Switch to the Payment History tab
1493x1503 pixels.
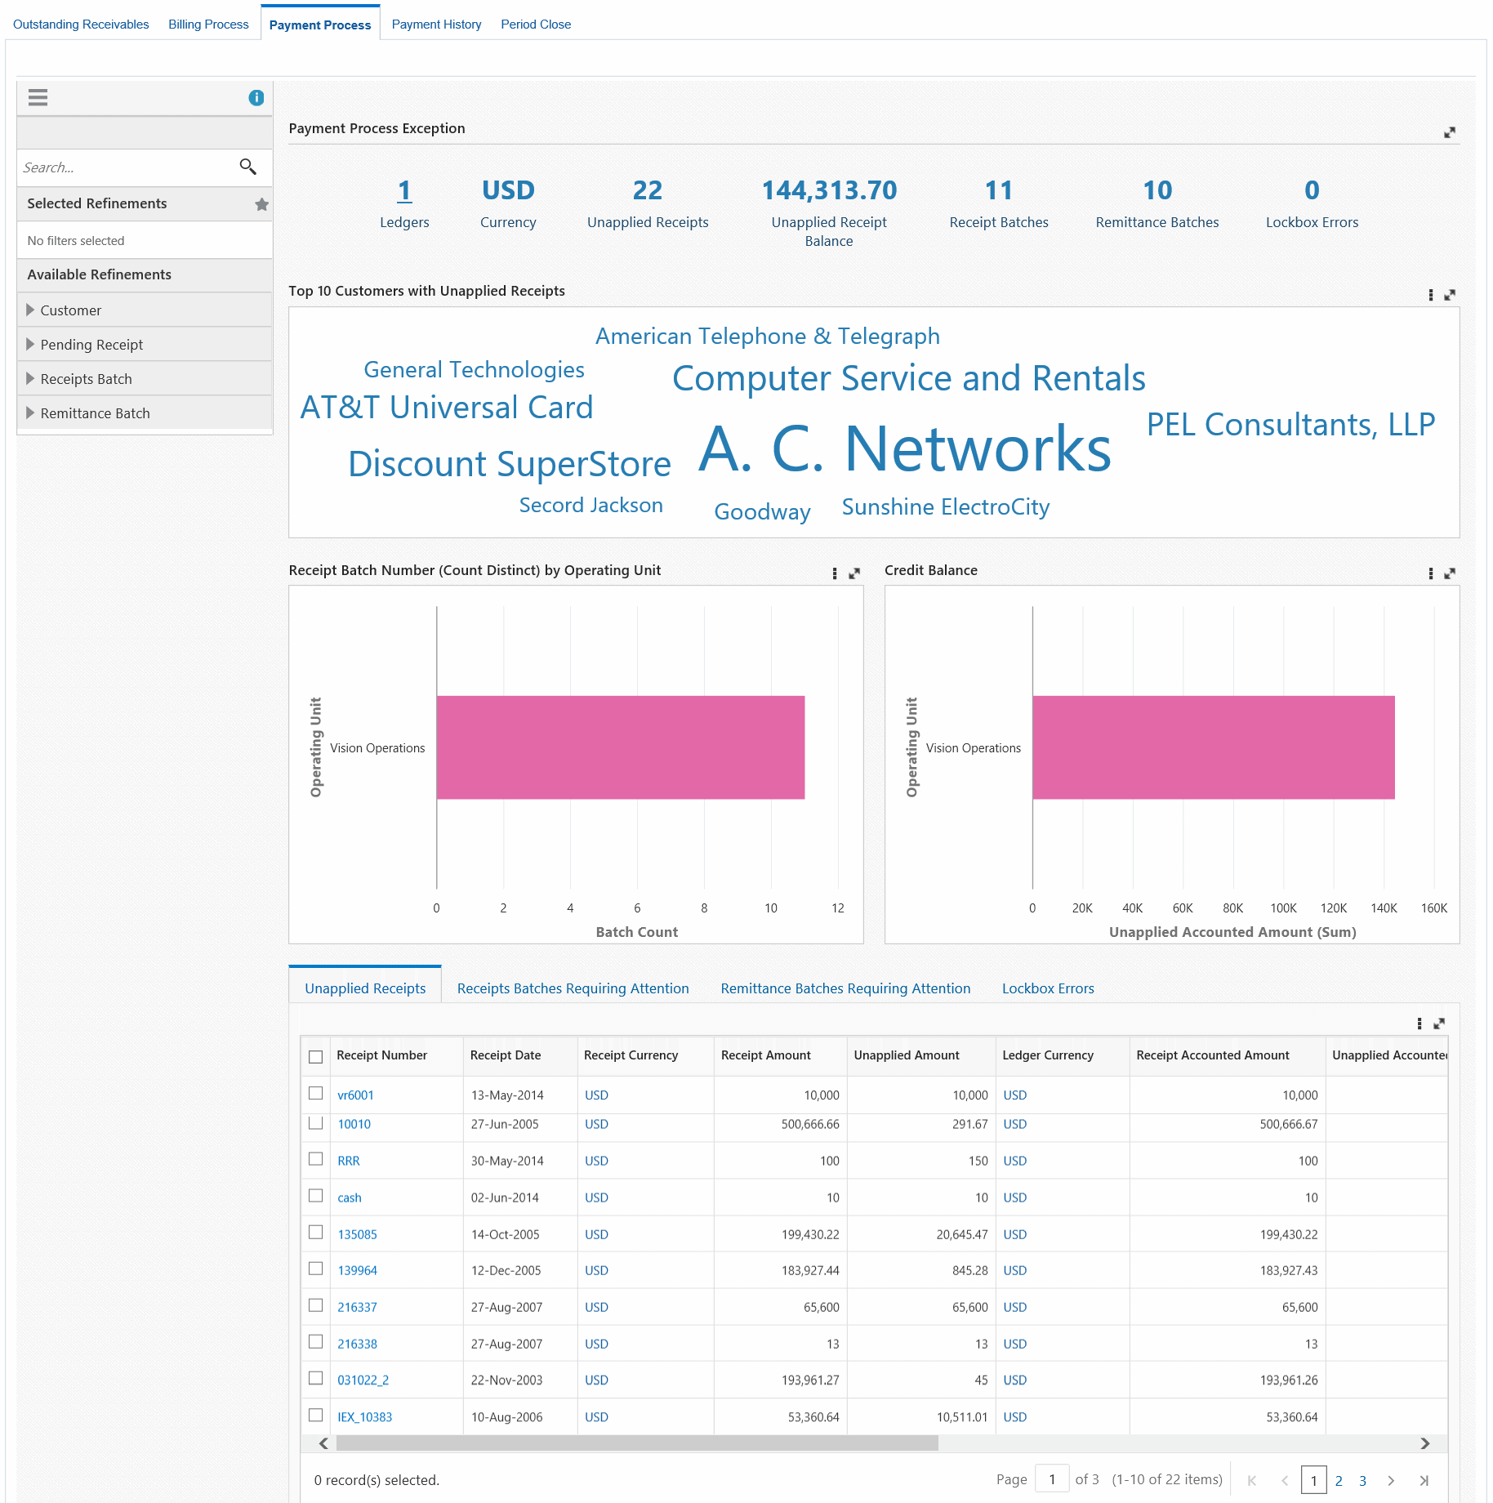tap(436, 24)
